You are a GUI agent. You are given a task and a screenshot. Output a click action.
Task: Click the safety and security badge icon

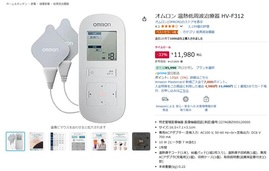[186, 99]
